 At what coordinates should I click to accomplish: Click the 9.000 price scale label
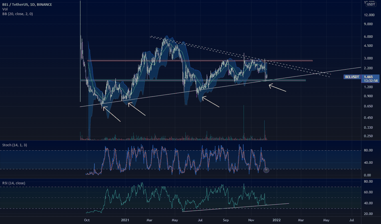(368, 24)
